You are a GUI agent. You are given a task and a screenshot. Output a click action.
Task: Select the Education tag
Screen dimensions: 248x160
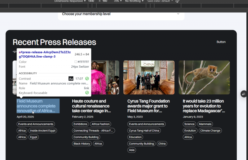135,137
